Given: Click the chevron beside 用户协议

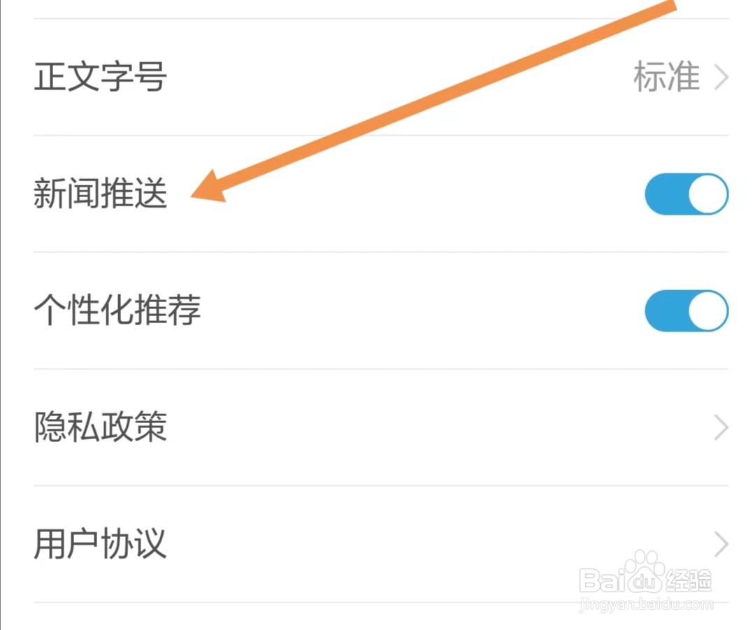Looking at the screenshot, I should [x=721, y=544].
